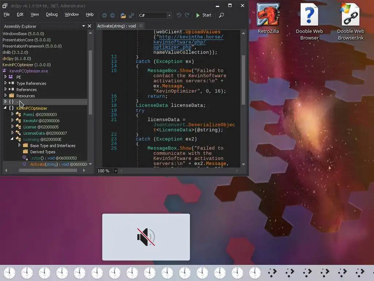Click the Form1 class icon
The image size is (374, 281).
coord(18,115)
